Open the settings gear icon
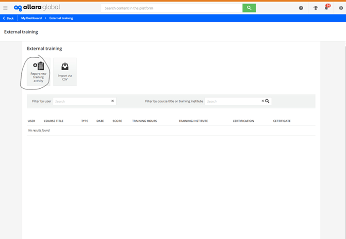Viewport: 346px width, 239px height. click(x=340, y=8)
